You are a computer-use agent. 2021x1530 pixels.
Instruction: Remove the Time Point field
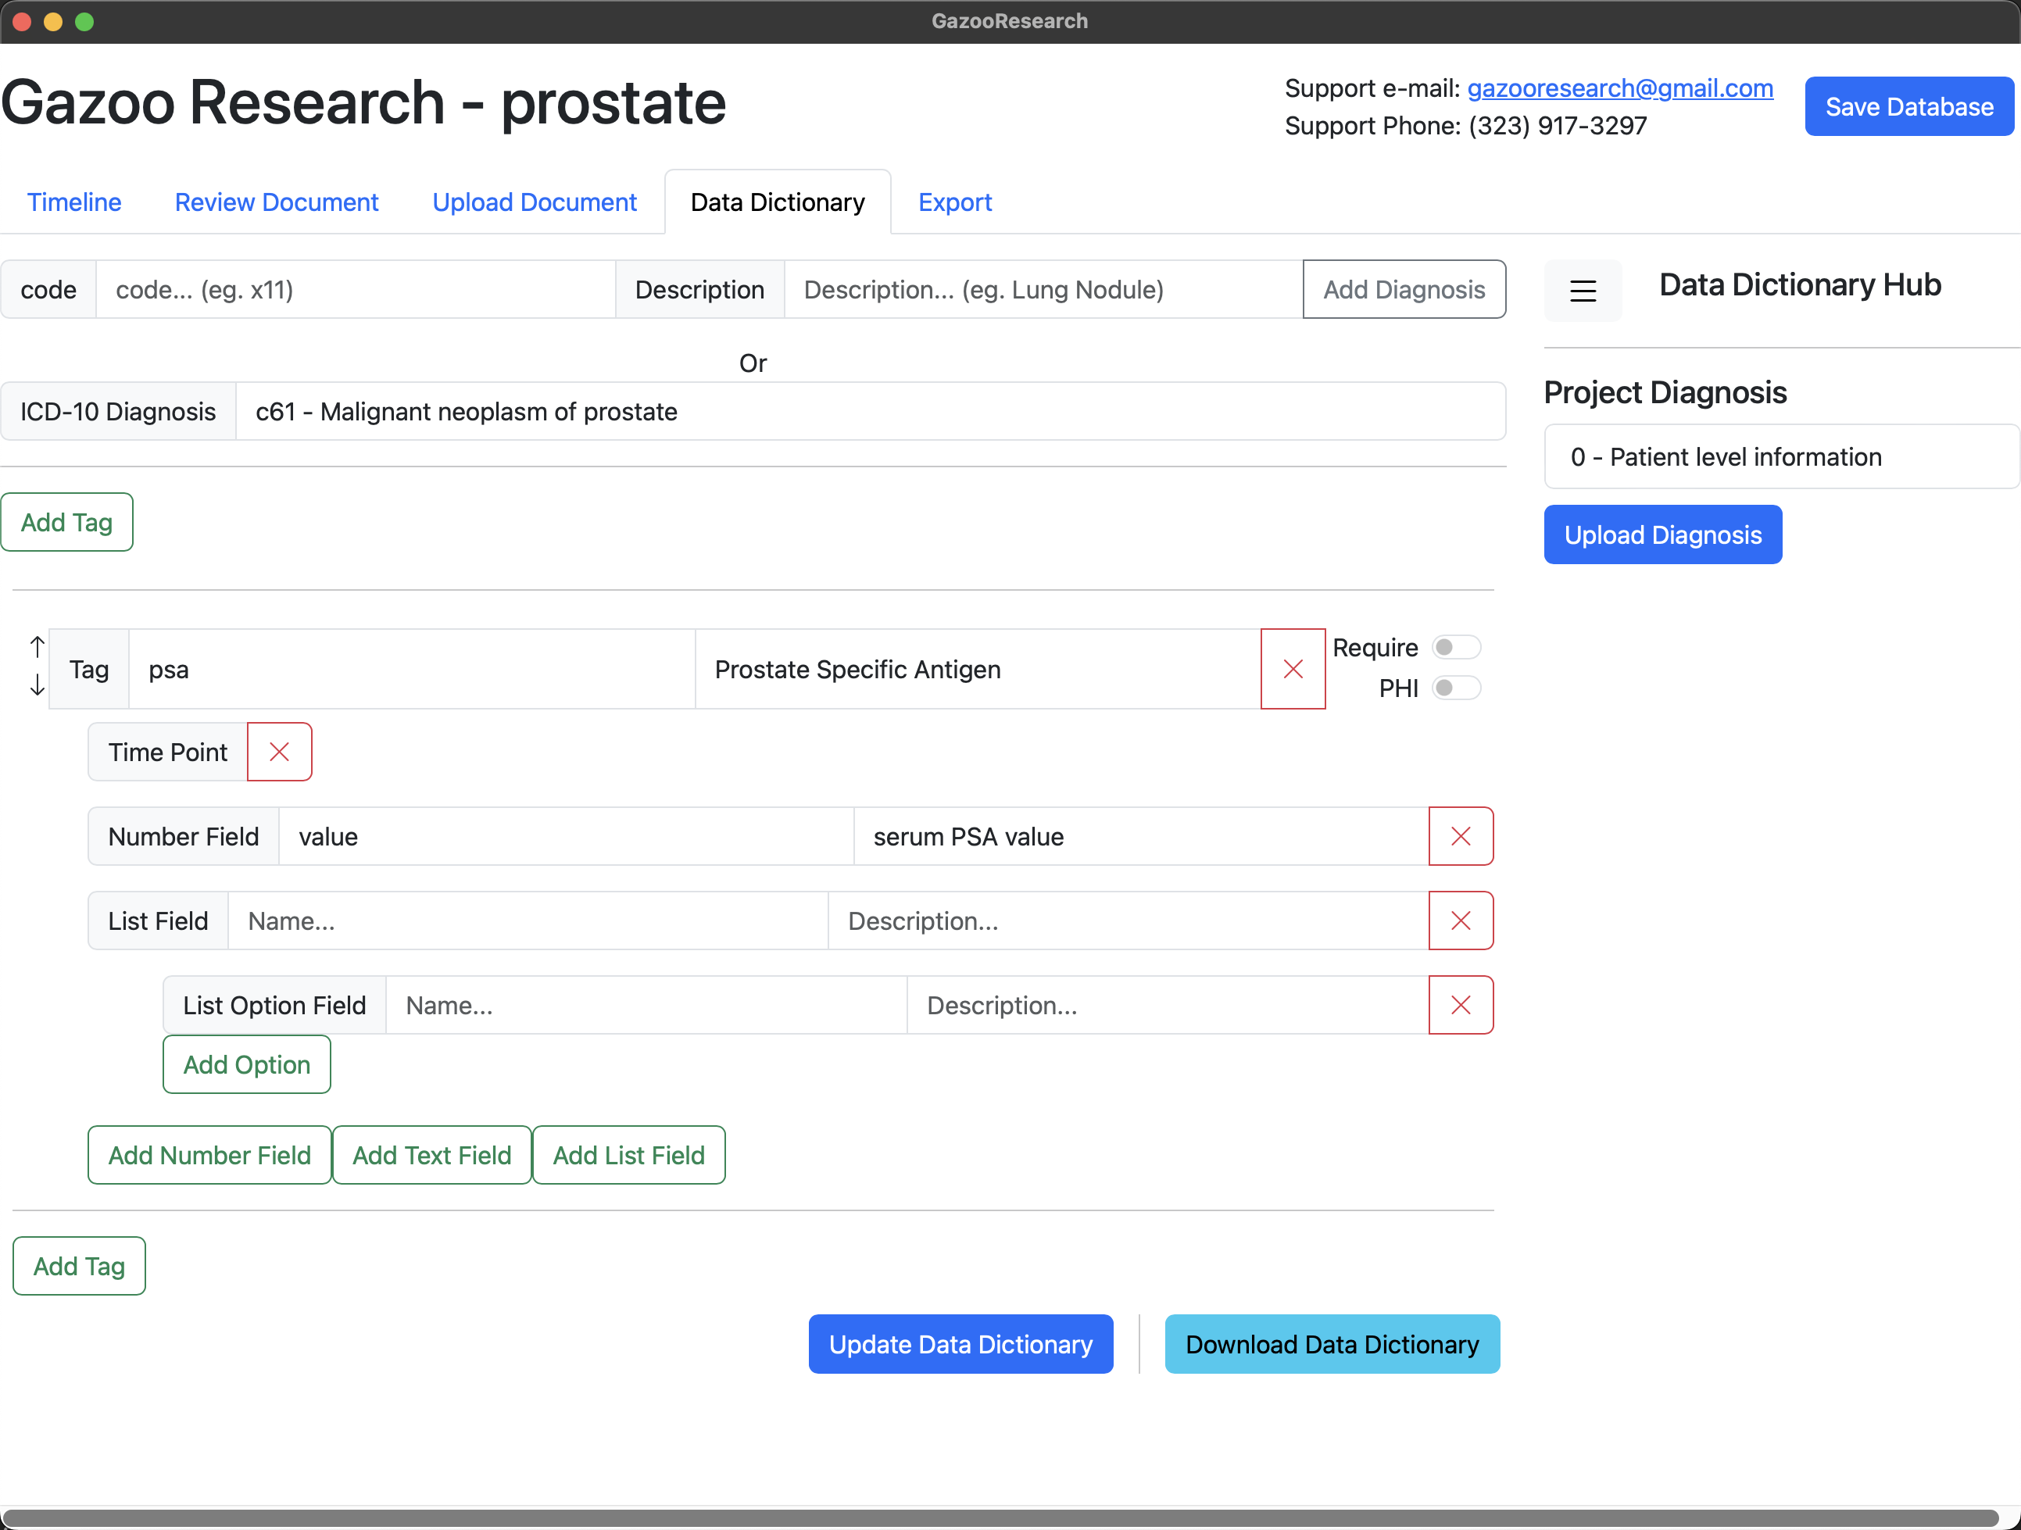[x=279, y=752]
